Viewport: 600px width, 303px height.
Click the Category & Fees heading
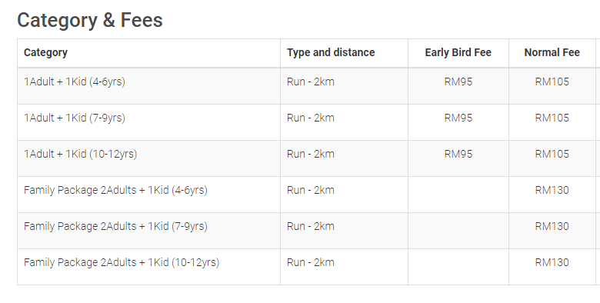(x=90, y=20)
